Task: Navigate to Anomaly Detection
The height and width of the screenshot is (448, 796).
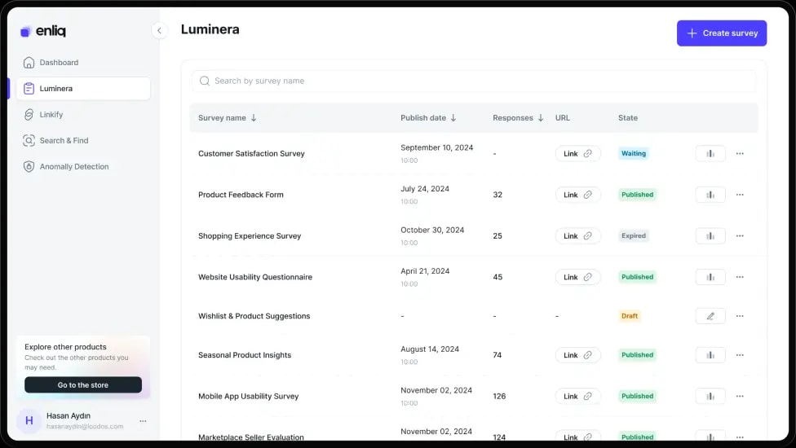Action: point(73,167)
